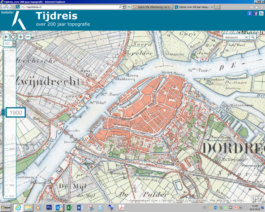Focus the topotijdreis.nl address bar
Image resolution: width=265 pixels, height=212 pixels.
coord(67,7)
